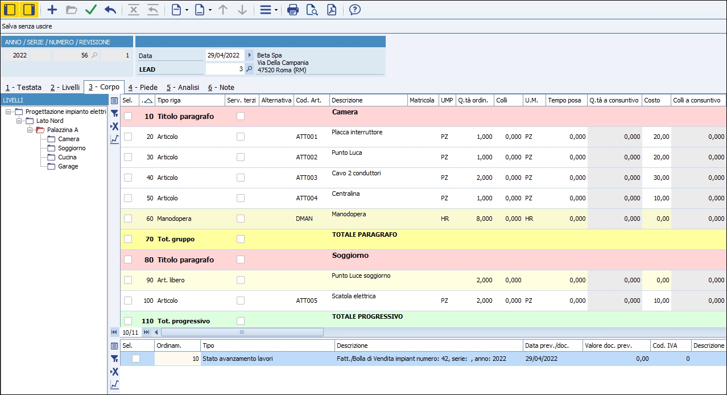Click the horizontal scrollbar thumb under the grid
This screenshot has height=395, width=727.
242,332
